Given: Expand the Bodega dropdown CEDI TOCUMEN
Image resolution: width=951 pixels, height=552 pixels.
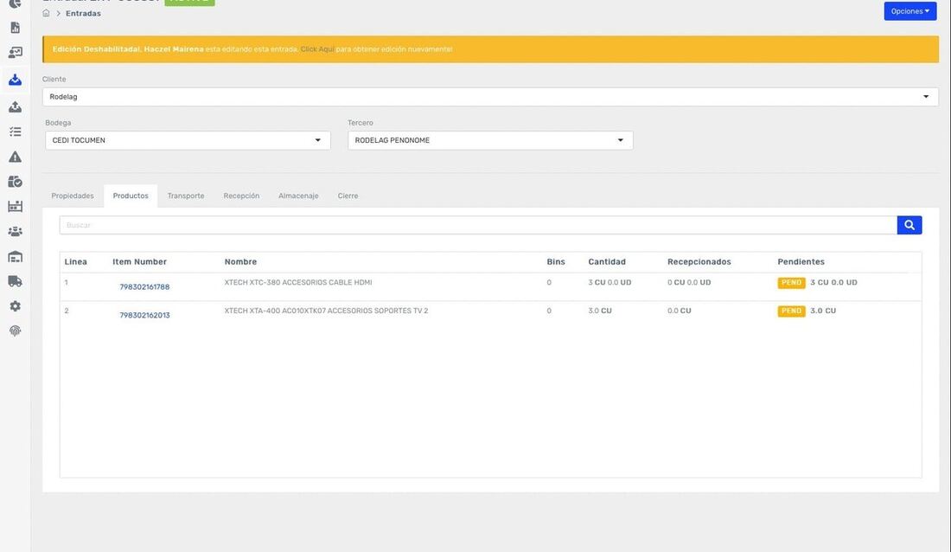Looking at the screenshot, I should tap(188, 140).
